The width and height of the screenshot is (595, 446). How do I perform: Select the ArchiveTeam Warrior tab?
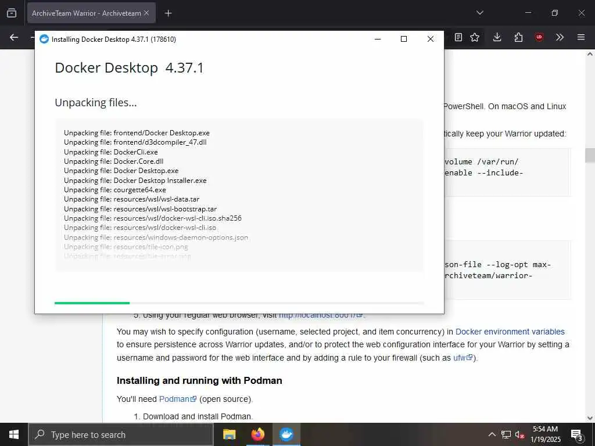point(91,13)
